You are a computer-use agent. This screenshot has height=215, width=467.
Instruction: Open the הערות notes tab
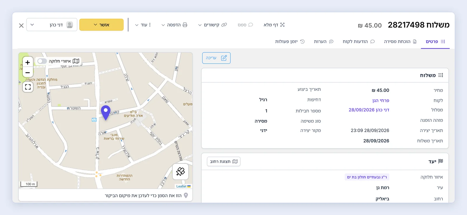pyautogui.click(x=324, y=41)
